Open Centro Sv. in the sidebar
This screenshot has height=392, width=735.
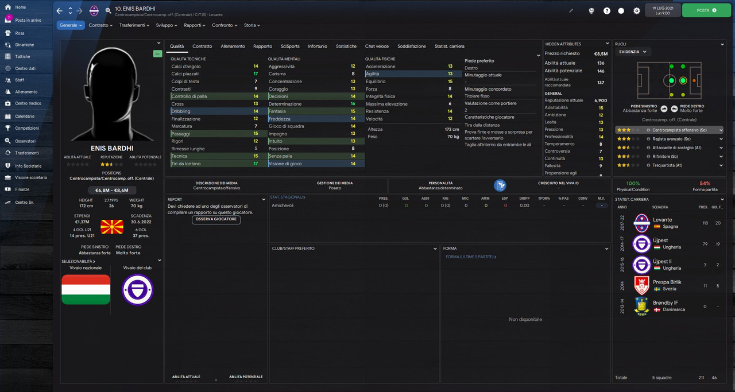[x=24, y=202]
